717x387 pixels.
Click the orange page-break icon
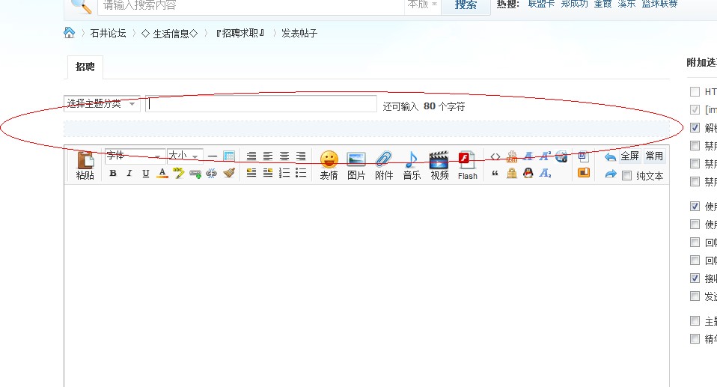click(584, 172)
